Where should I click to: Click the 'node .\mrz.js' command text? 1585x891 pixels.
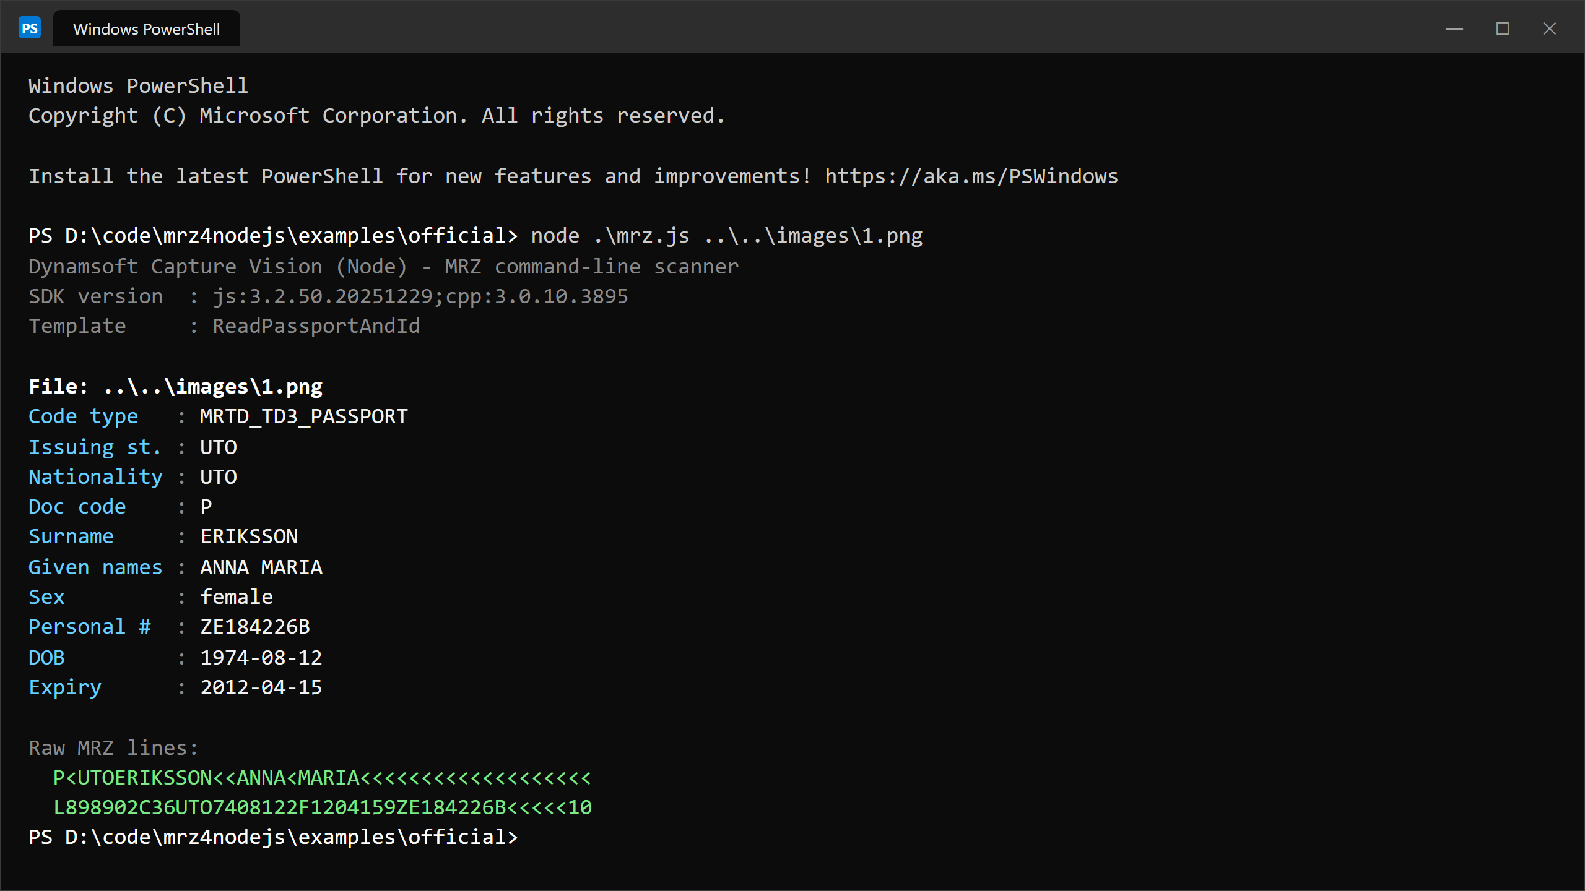point(610,236)
